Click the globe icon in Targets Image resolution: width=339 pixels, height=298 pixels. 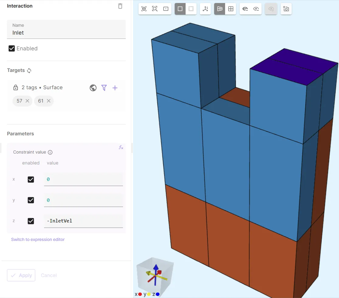[93, 88]
